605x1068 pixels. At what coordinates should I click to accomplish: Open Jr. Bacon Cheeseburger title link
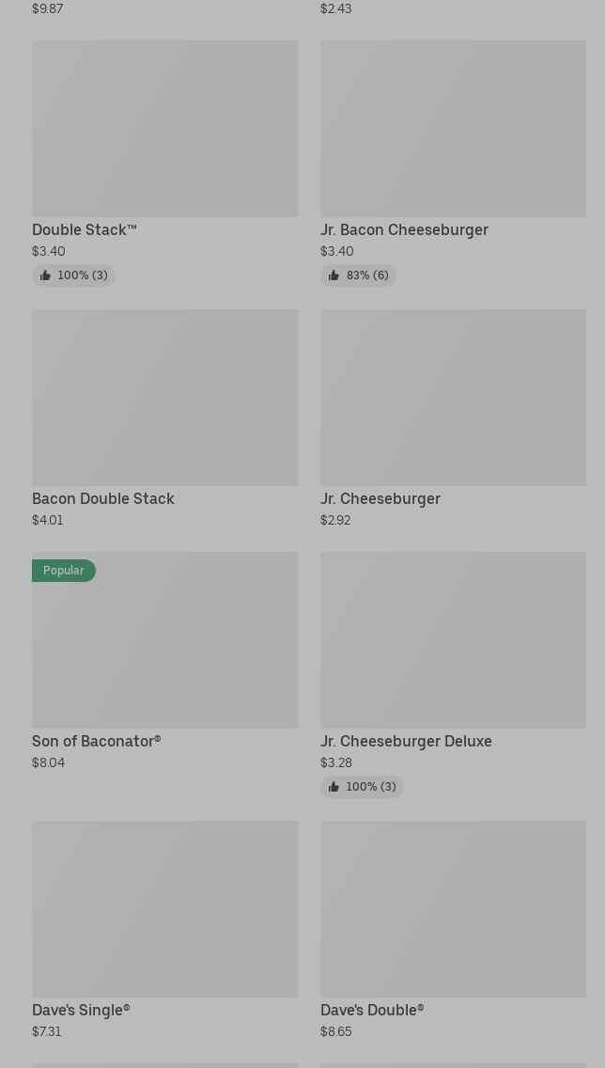coord(404,229)
